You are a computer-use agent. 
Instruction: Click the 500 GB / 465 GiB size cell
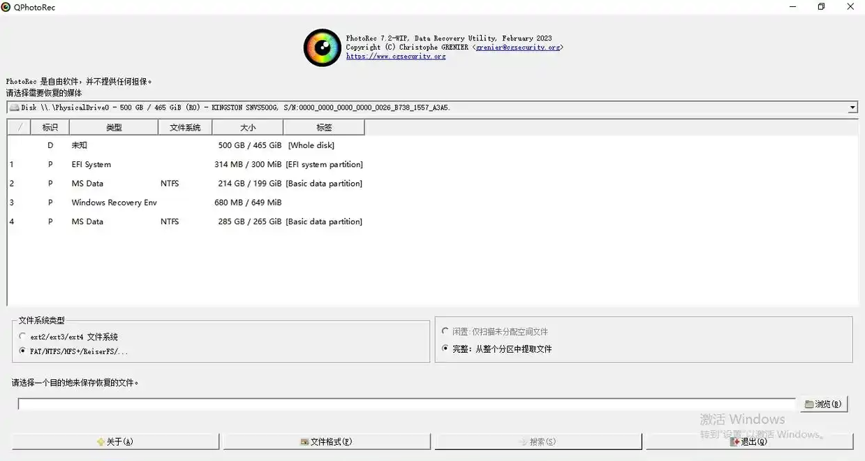pyautogui.click(x=250, y=145)
